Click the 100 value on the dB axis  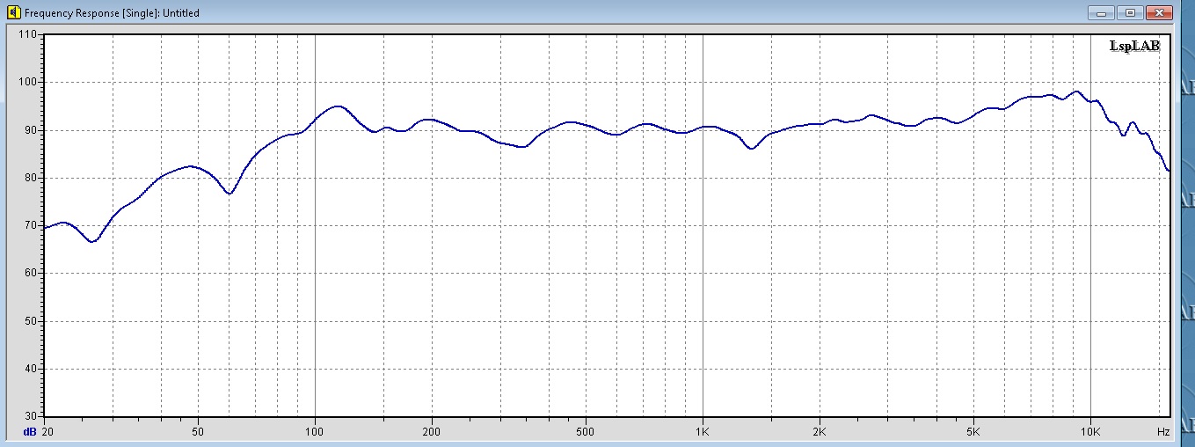pyautogui.click(x=27, y=82)
